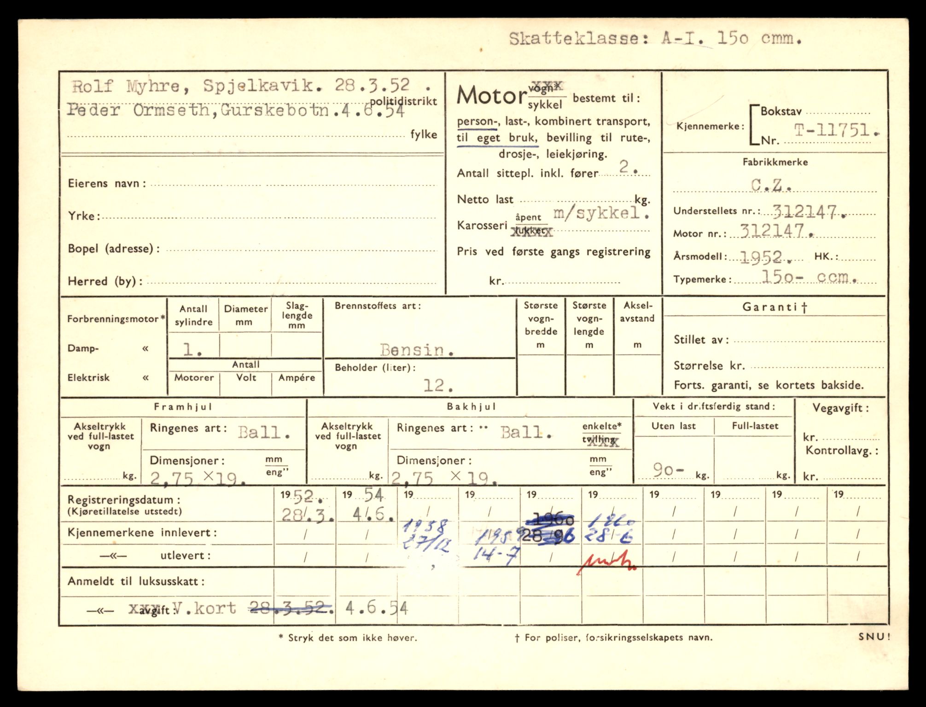The height and width of the screenshot is (707, 926).
Task: Click the Understellets nr. value '312147.'
Action: [809, 212]
